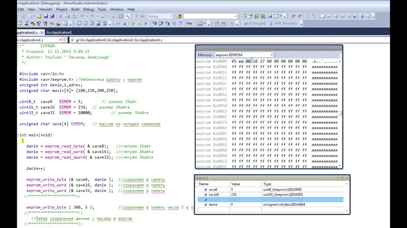Viewport: 407px width, 228px height.
Task: Click the Stop Debugging square icon
Action: [125, 23]
